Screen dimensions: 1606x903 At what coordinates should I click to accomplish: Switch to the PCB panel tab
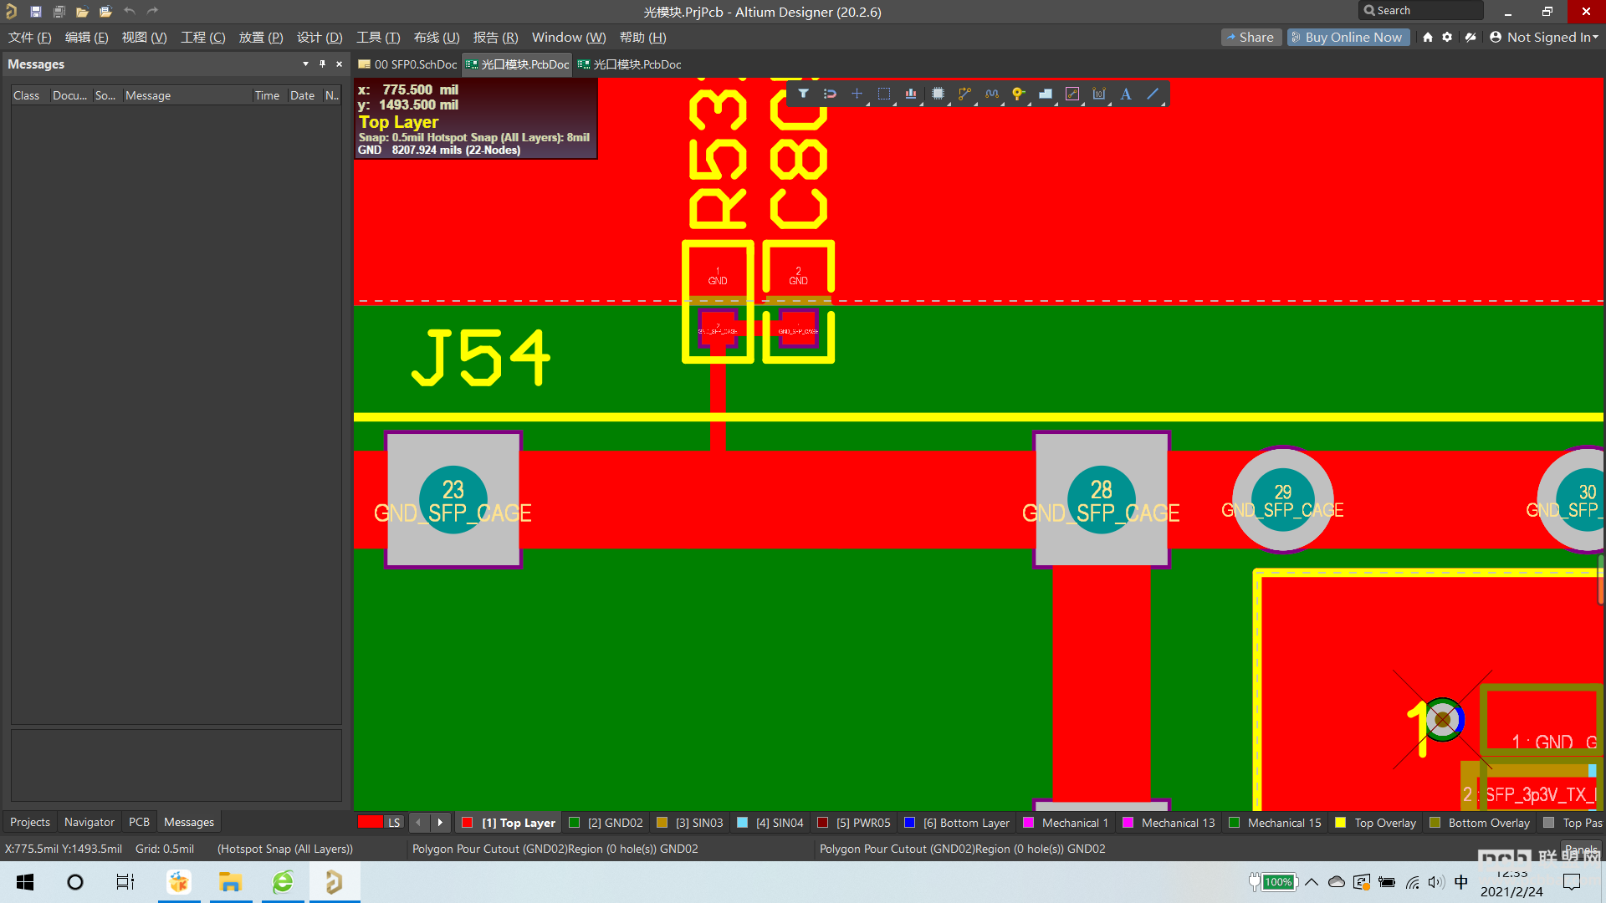140,822
